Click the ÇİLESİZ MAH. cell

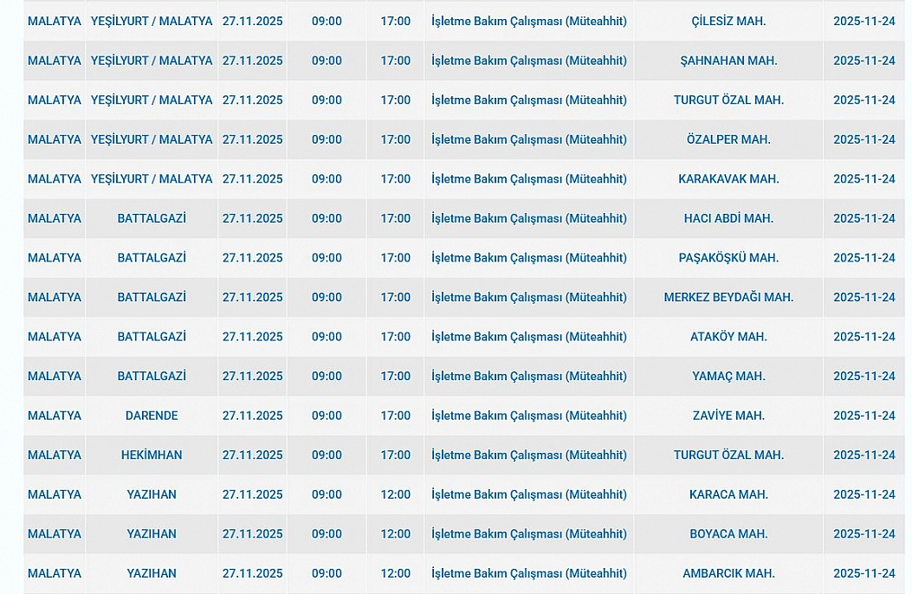pyautogui.click(x=728, y=21)
